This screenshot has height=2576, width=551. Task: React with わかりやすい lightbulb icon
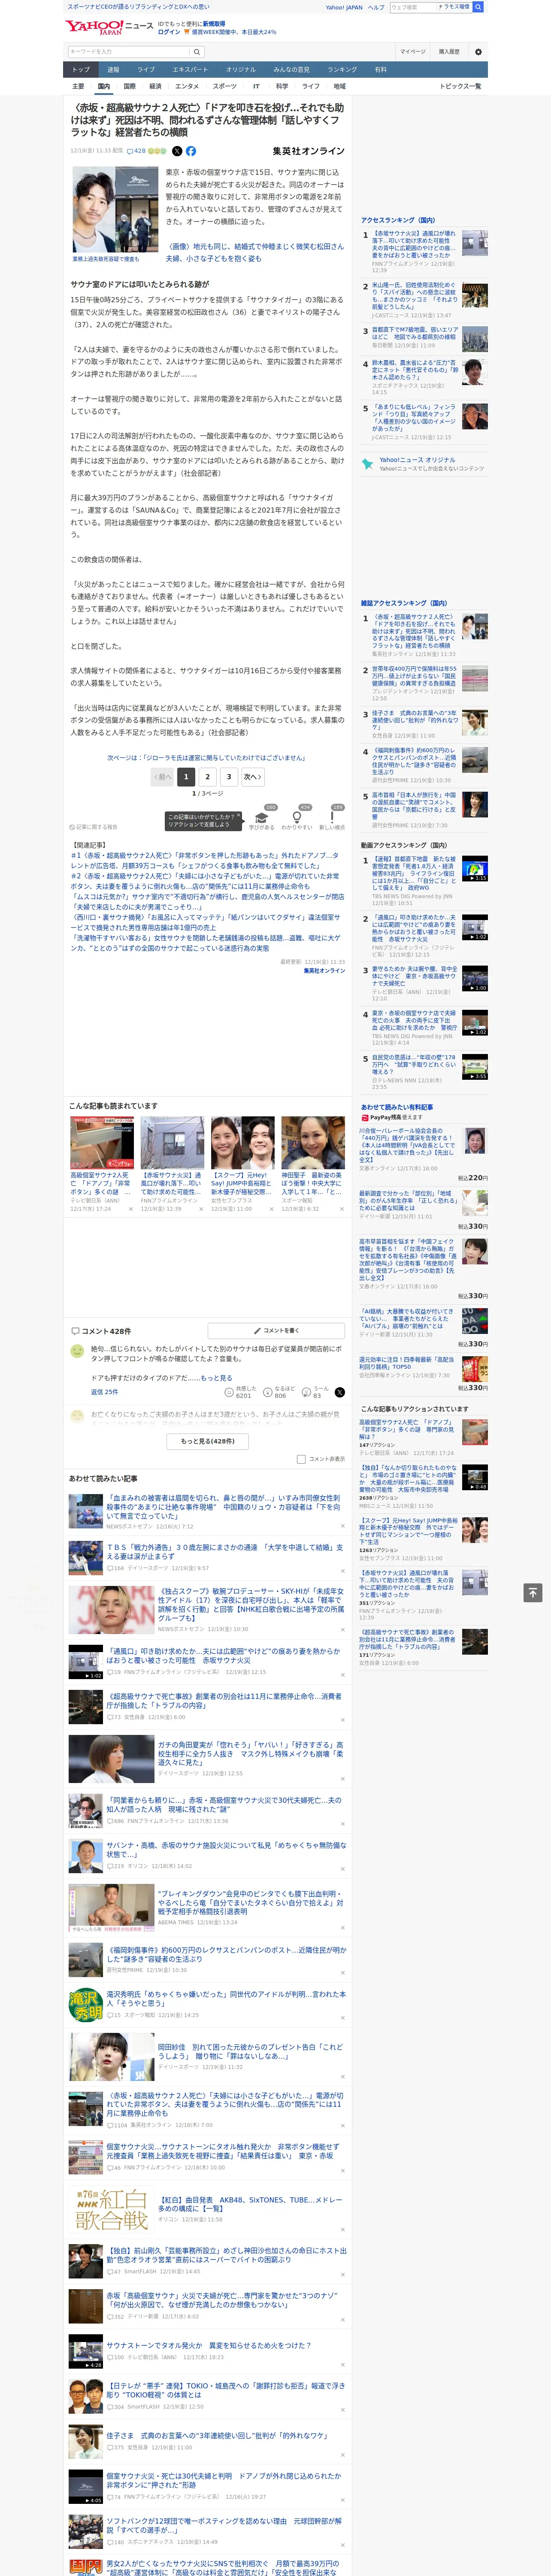click(x=297, y=817)
